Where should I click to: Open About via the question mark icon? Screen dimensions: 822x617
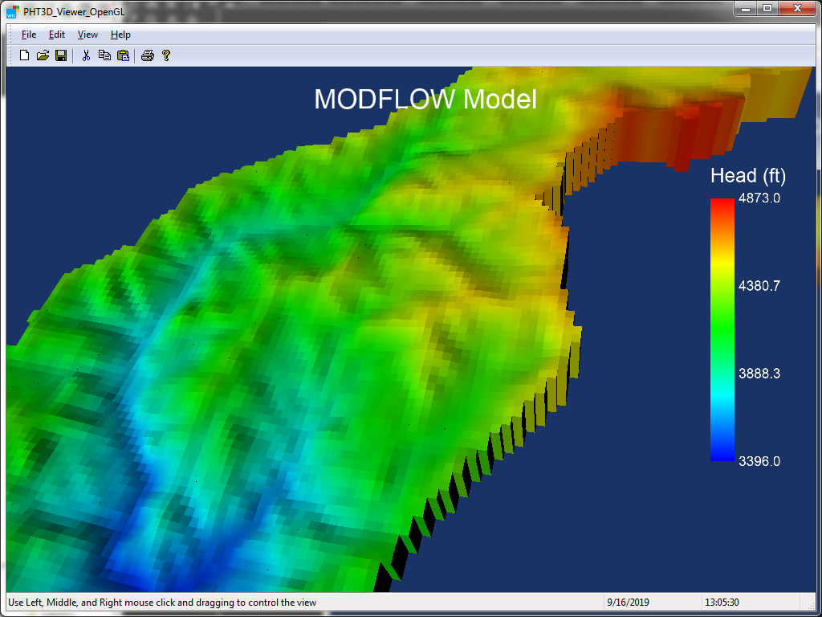pyautogui.click(x=166, y=55)
